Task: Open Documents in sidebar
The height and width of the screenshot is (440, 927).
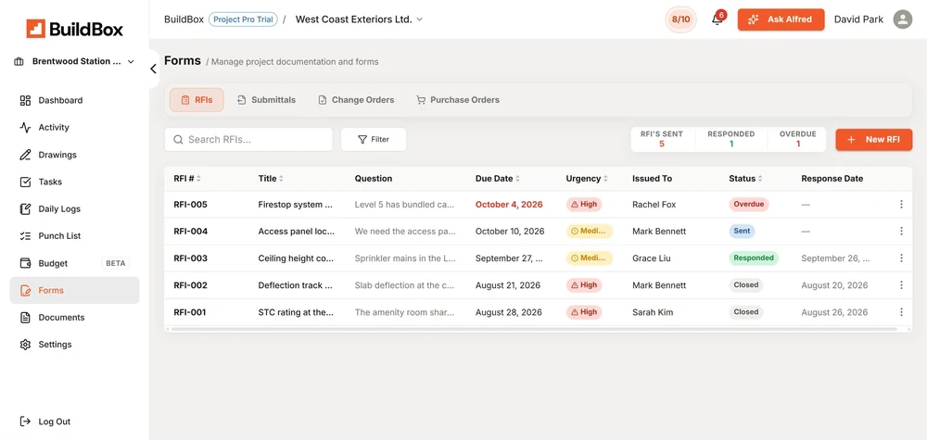Action: pyautogui.click(x=74, y=318)
